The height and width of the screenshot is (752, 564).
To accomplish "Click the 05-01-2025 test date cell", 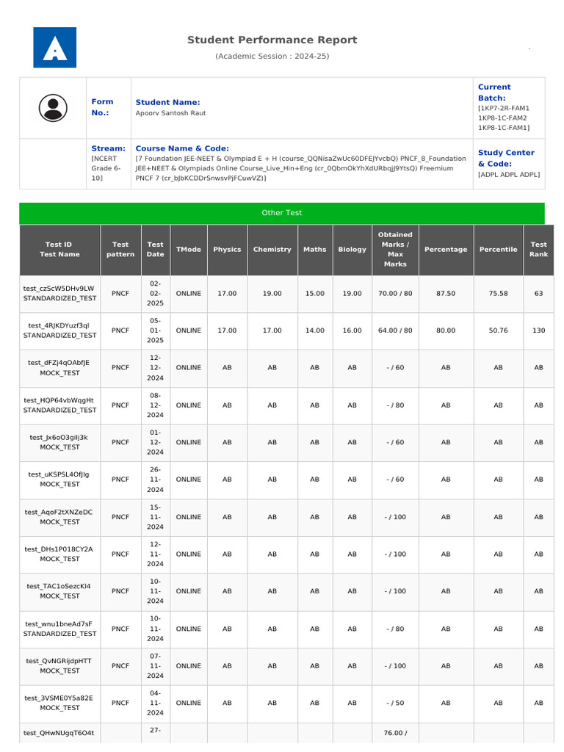I will (156, 330).
